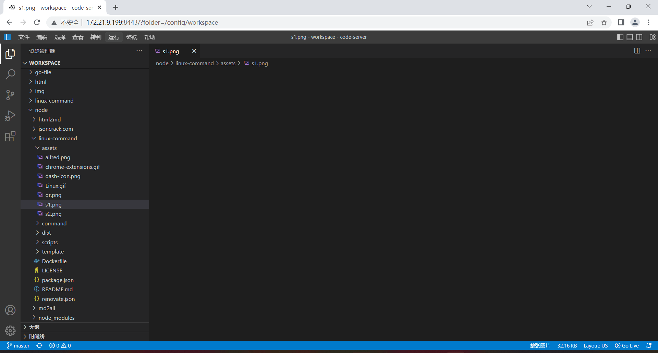Toggle the secondary side bar visibility
The width and height of the screenshot is (658, 353).
[639, 37]
